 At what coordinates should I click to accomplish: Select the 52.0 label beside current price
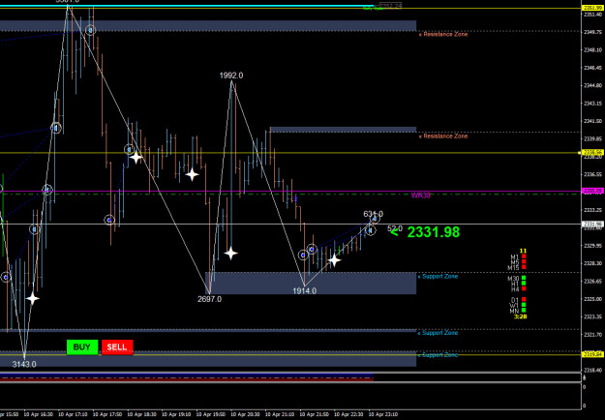(395, 228)
